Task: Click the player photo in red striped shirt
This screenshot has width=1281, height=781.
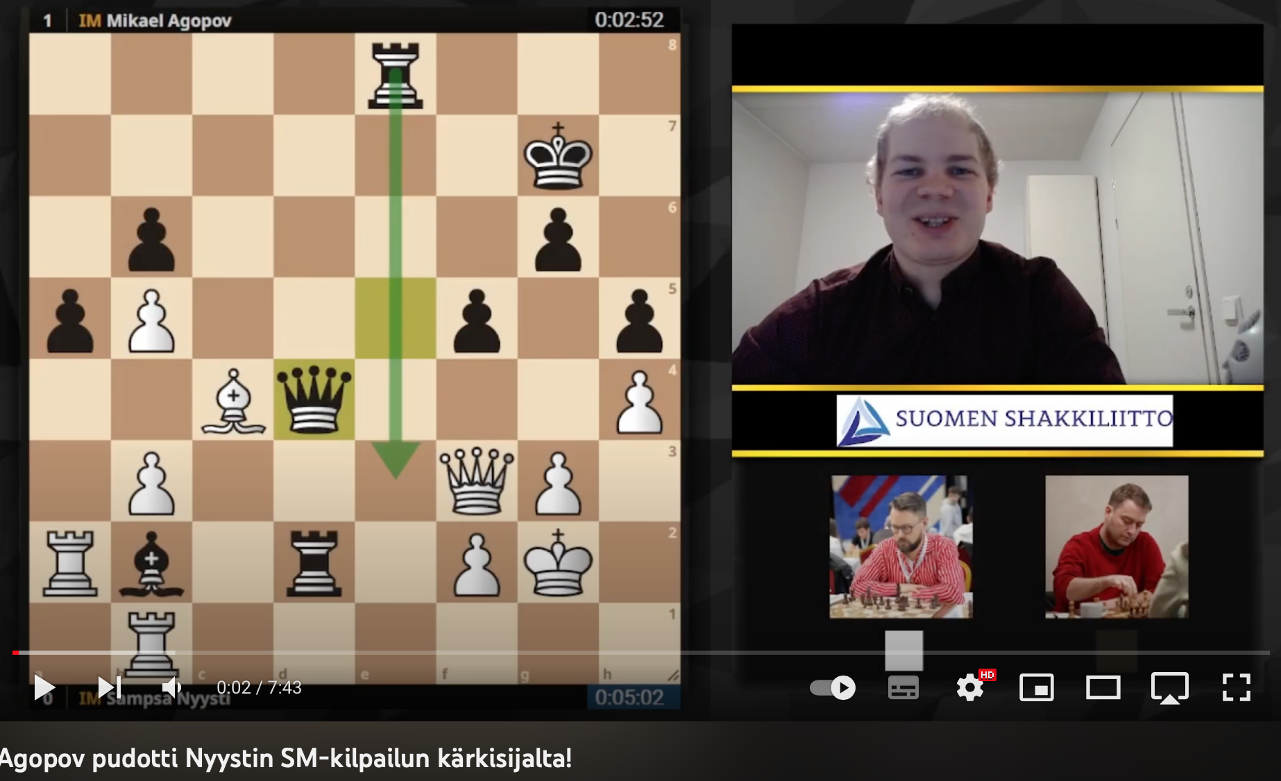Action: coord(901,547)
